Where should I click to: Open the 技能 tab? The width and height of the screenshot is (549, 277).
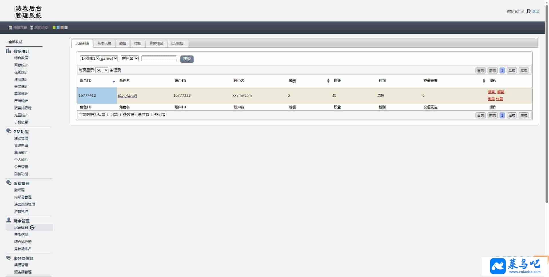138,43
